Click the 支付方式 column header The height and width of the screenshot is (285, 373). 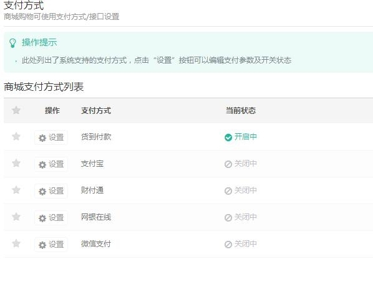click(96, 111)
